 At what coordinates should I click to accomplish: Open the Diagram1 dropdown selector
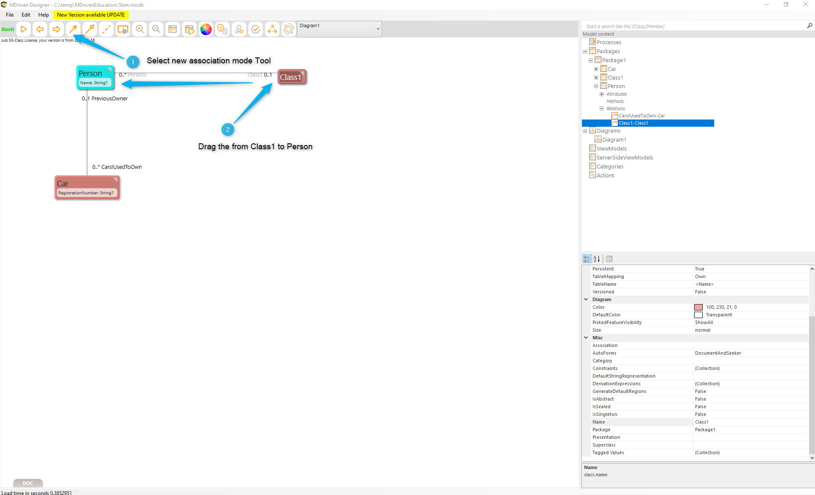pos(378,29)
